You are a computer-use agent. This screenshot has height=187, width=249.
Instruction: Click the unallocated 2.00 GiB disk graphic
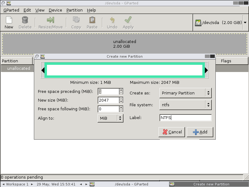[x=124, y=44]
